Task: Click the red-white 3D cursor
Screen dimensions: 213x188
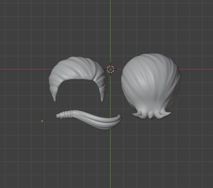Action: point(111,69)
